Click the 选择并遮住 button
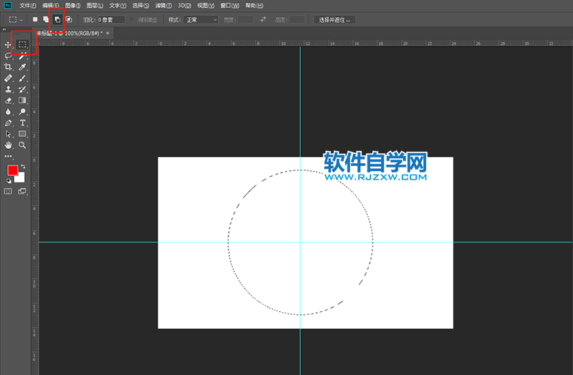Screen dimensions: 573x375 coord(335,19)
